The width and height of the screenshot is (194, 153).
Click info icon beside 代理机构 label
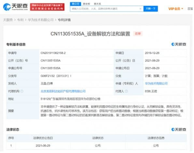click(x=22, y=91)
